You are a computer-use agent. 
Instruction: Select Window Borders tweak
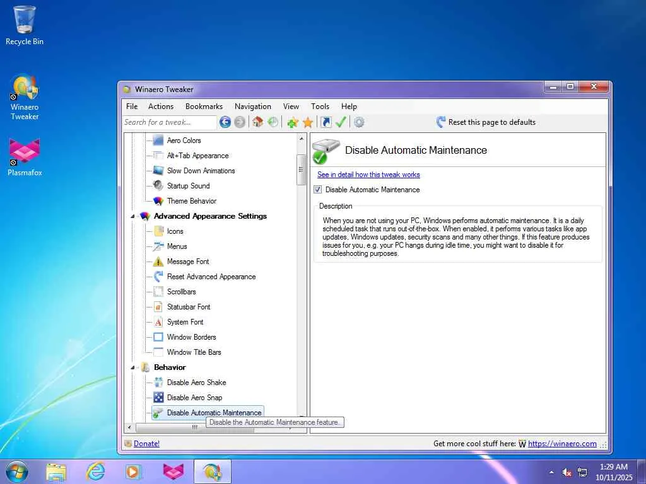point(192,337)
